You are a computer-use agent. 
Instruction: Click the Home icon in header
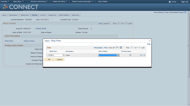(x=170, y=2)
